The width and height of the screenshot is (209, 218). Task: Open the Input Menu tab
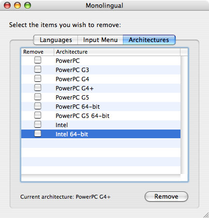pyautogui.click(x=100, y=40)
